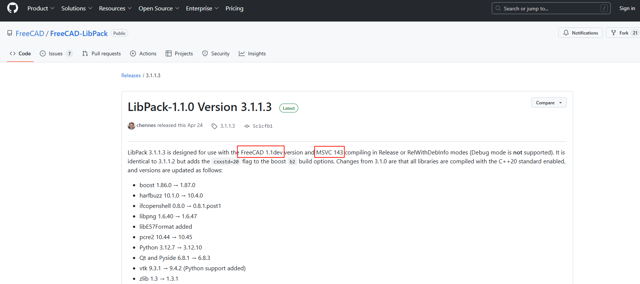Image resolution: width=640 pixels, height=284 pixels.
Task: Click the repository book icon
Action: coord(10,33)
